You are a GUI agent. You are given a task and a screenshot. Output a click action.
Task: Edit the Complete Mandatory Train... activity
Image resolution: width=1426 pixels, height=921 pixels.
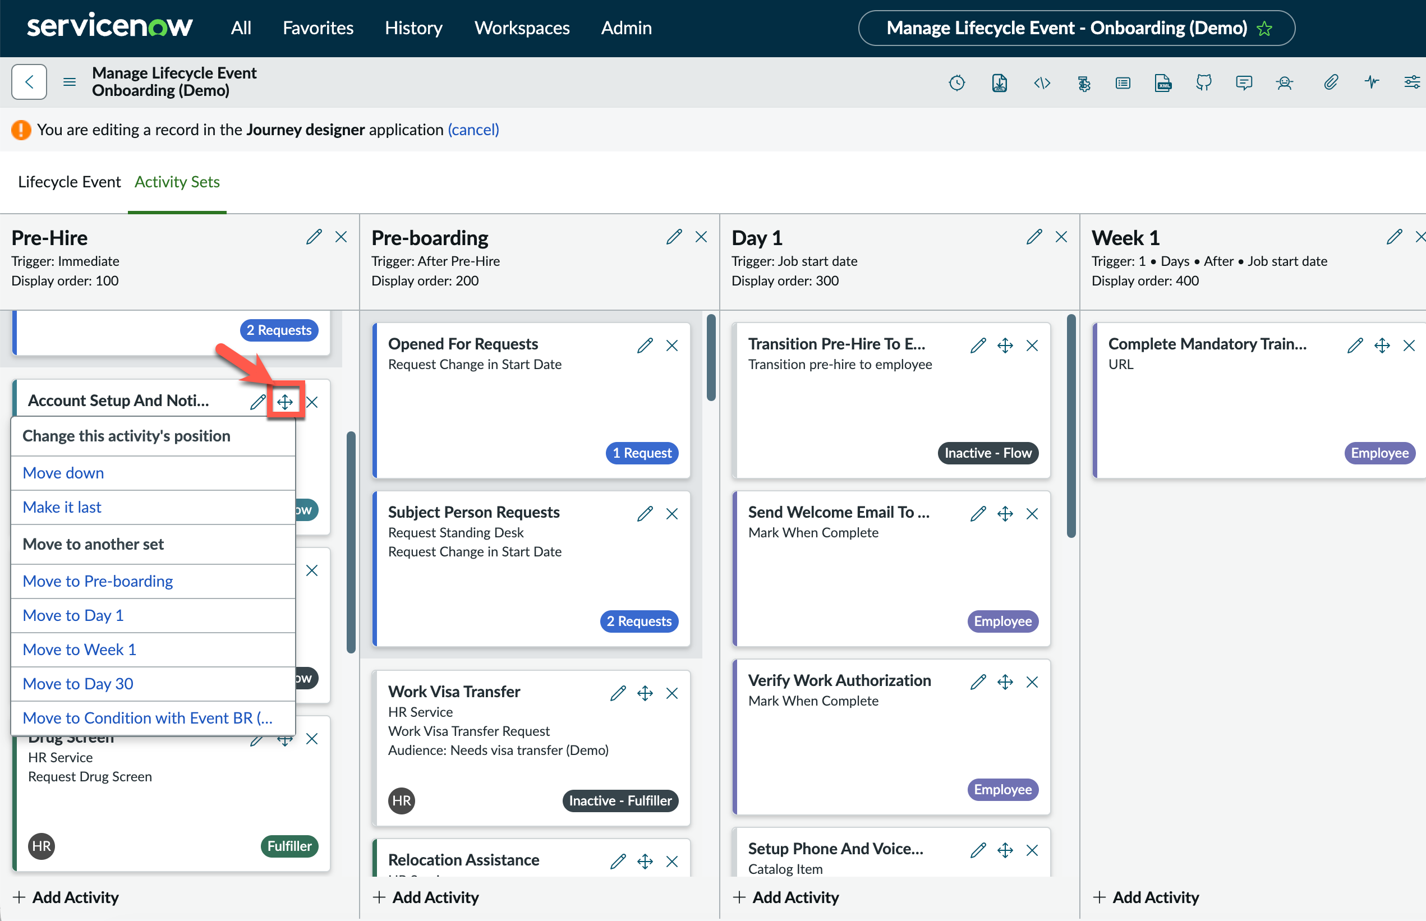(x=1354, y=346)
